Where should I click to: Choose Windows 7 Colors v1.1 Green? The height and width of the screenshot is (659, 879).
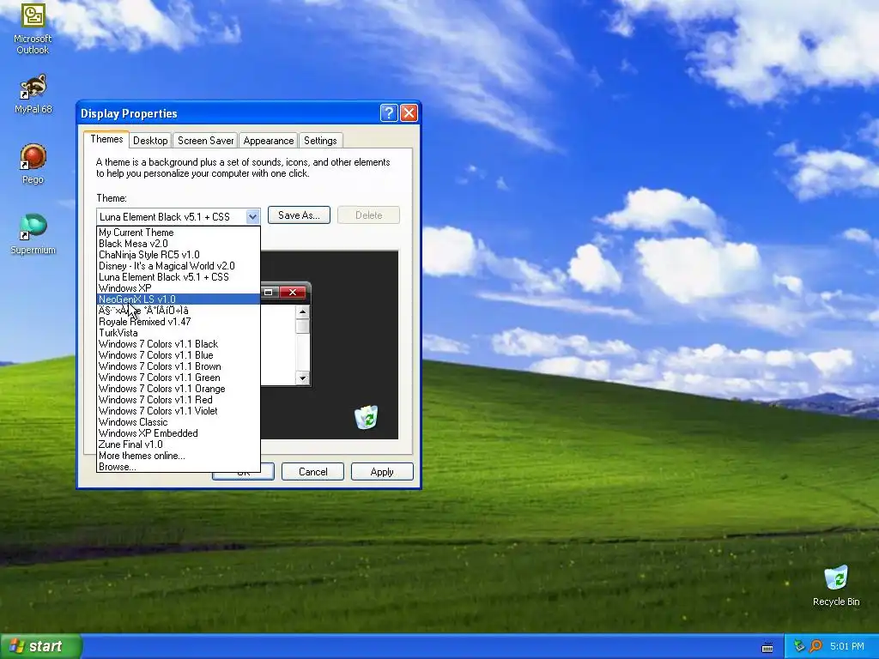point(179,378)
